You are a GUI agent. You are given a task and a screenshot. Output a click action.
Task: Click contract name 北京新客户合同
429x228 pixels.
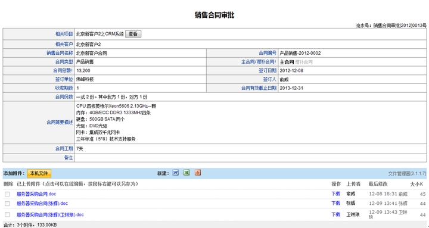(92, 54)
